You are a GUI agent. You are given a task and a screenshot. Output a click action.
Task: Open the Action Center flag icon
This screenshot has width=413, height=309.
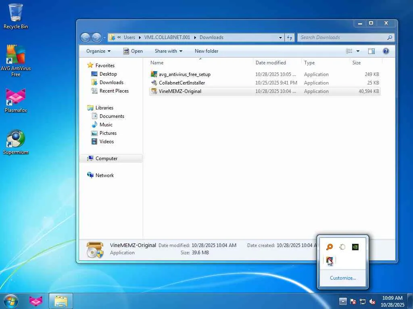click(x=353, y=301)
